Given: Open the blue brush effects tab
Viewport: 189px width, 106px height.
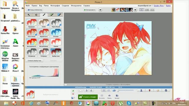Looking at the screenshot, I should pos(59,15).
